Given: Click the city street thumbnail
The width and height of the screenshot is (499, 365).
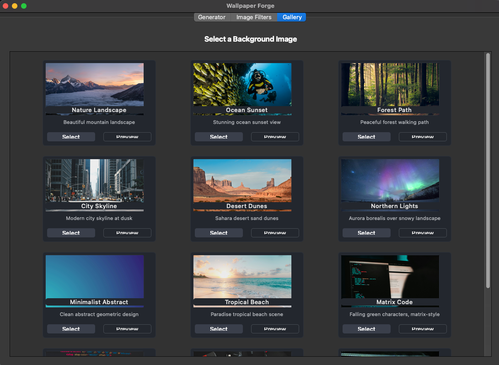Looking at the screenshot, I should [x=95, y=181].
